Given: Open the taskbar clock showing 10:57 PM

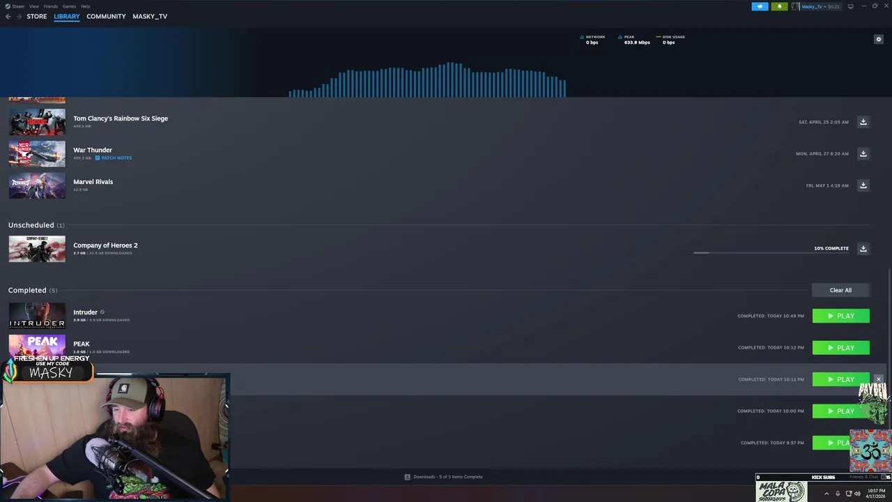Looking at the screenshot, I should pyautogui.click(x=876, y=494).
